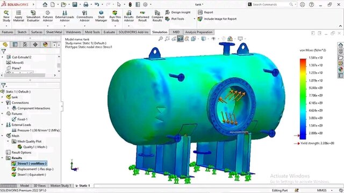Switch to the Features tab

8,32
